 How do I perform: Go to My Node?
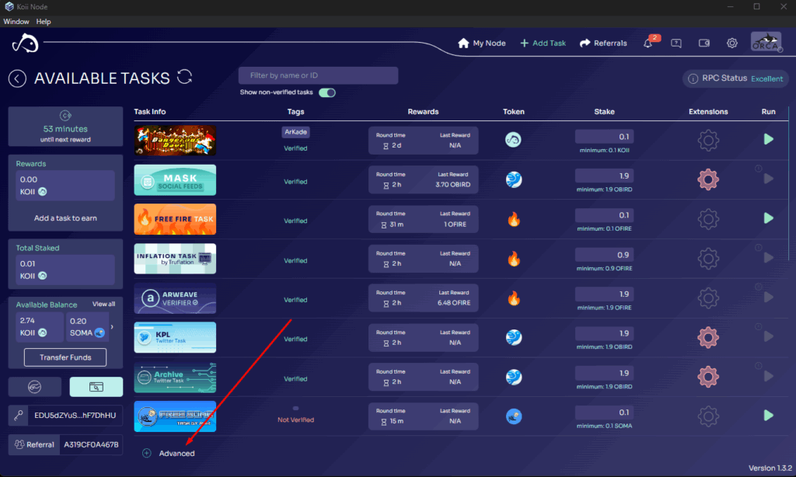(x=482, y=44)
